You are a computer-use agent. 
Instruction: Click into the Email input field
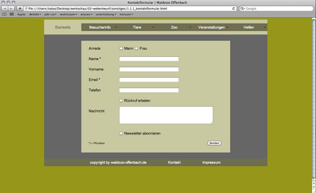(x=149, y=80)
